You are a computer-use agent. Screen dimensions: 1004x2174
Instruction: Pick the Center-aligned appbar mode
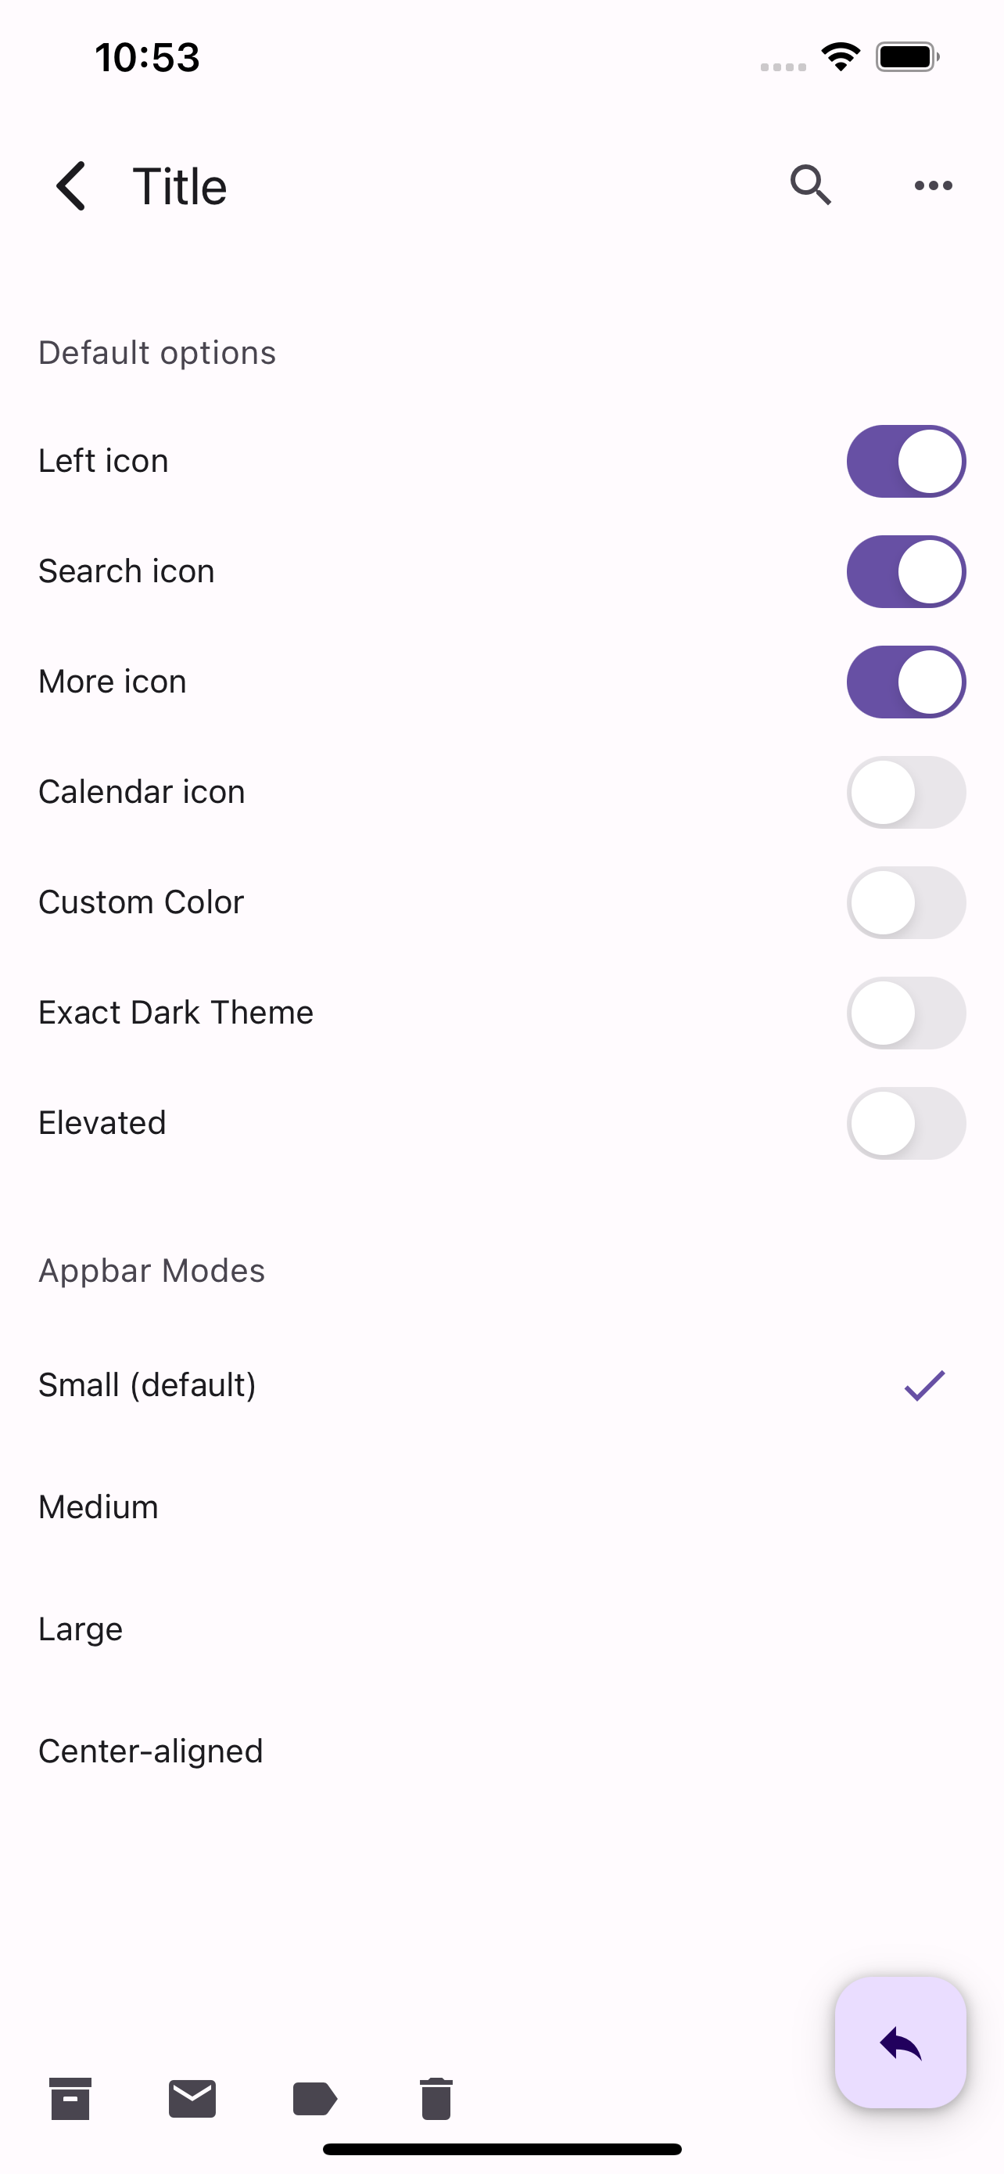tap(501, 1751)
